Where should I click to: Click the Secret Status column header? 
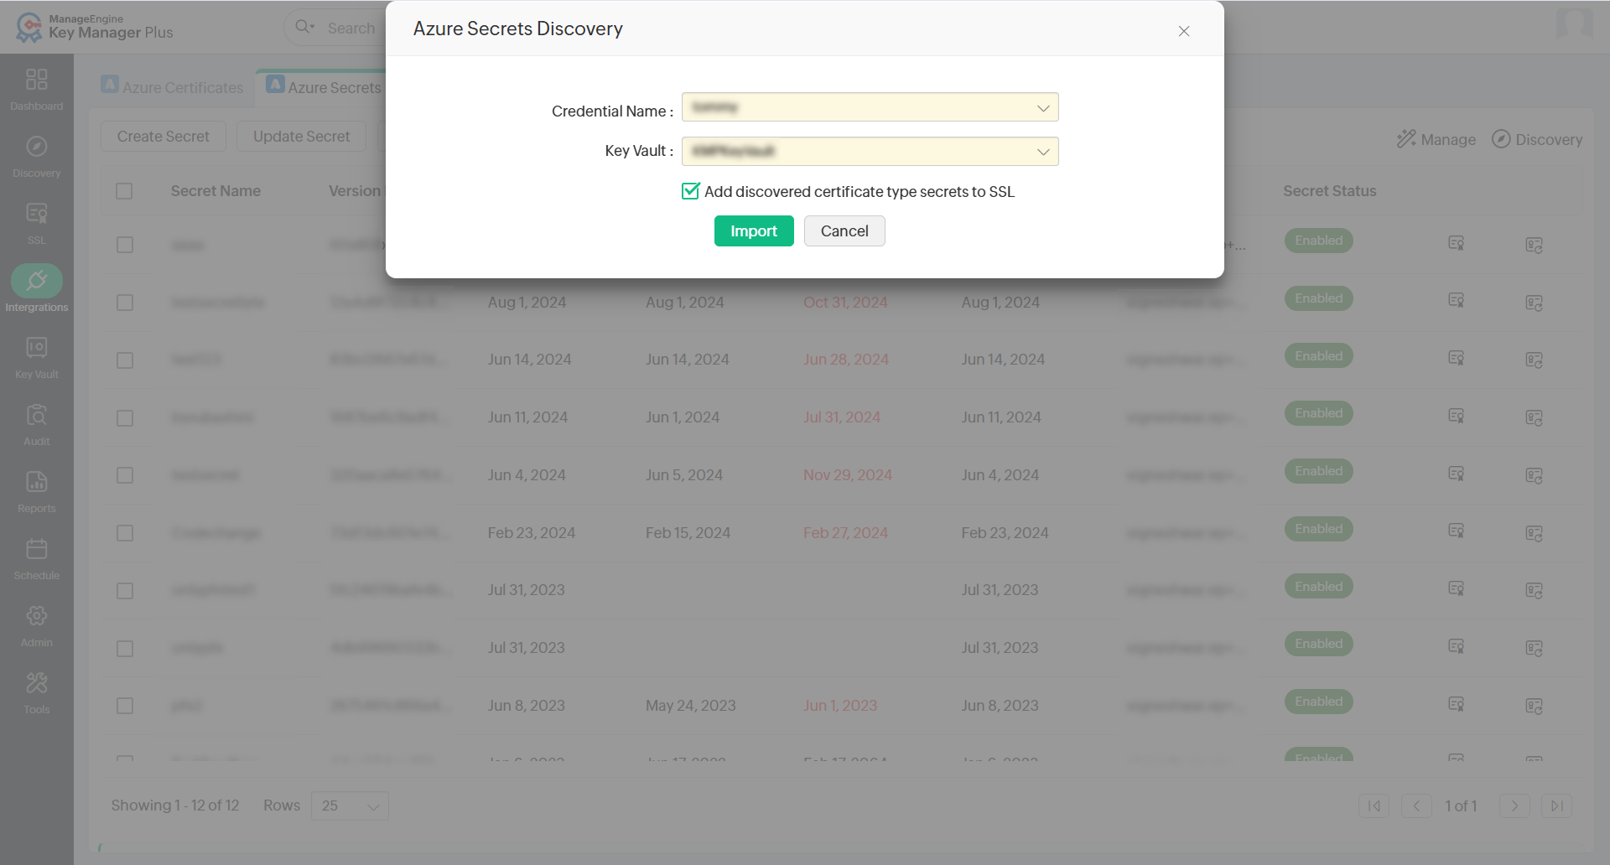coord(1330,191)
